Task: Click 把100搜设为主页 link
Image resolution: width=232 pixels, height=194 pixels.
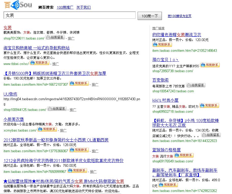Action: pos(179,16)
